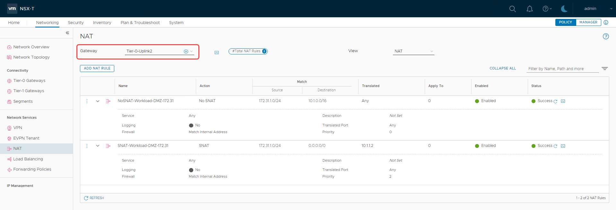616x210 pixels.
Task: Refresh status of NoSNAT-Workload-DMZ rule
Action: coord(555,101)
